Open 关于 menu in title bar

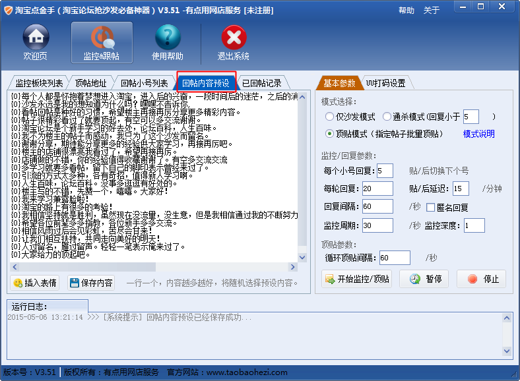point(432,11)
